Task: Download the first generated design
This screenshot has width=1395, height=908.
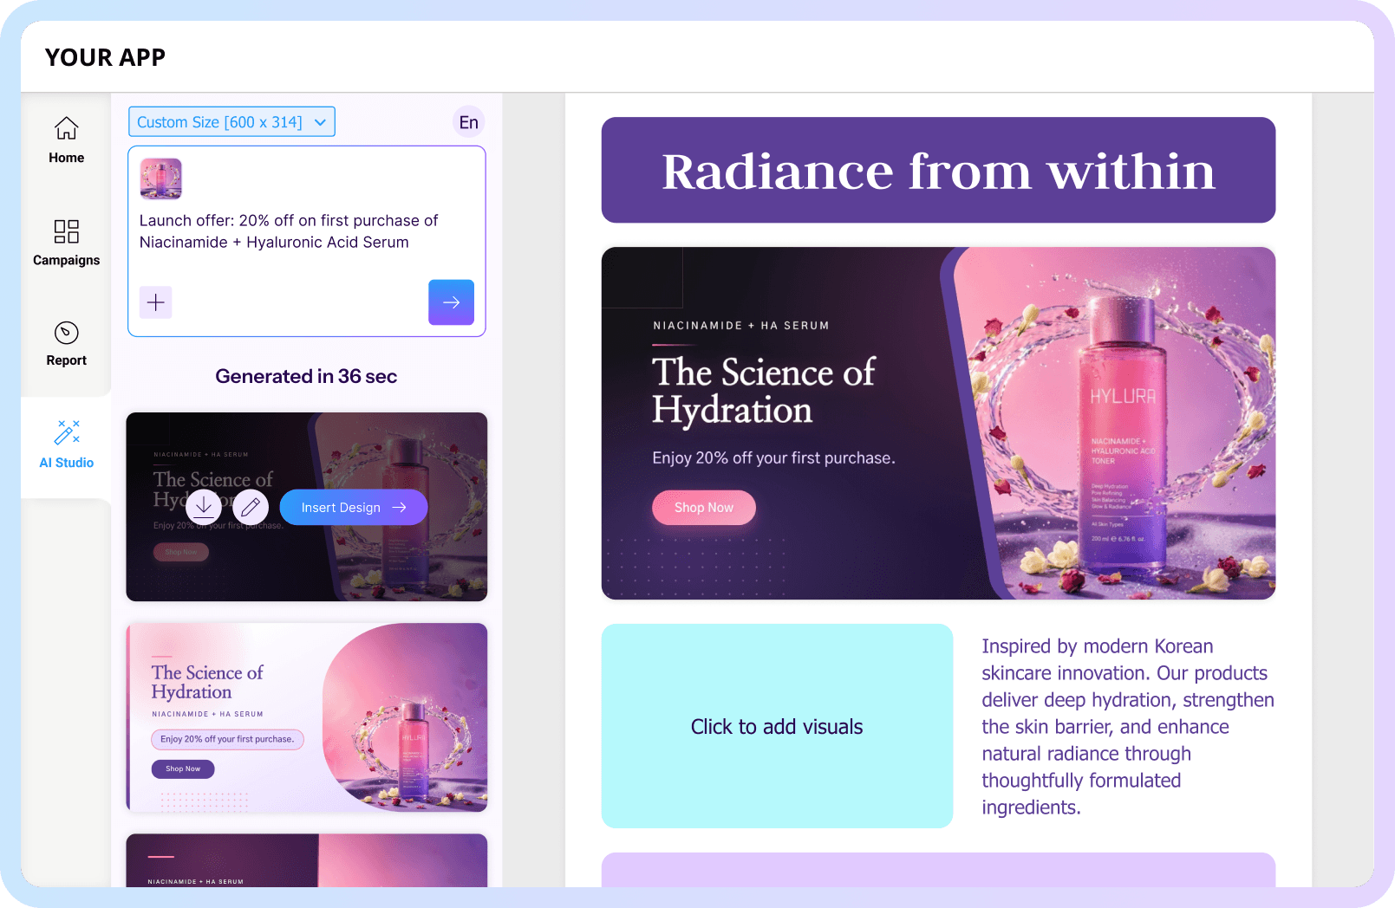Action: click(204, 507)
